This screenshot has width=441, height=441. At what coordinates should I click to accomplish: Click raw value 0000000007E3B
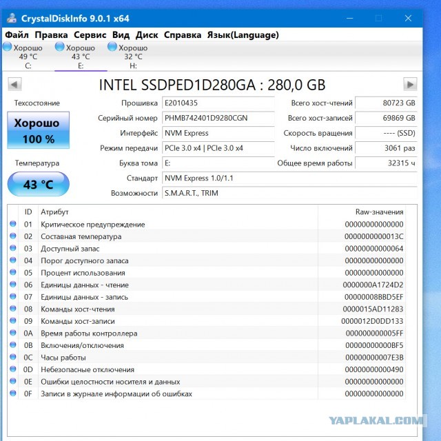click(x=374, y=358)
